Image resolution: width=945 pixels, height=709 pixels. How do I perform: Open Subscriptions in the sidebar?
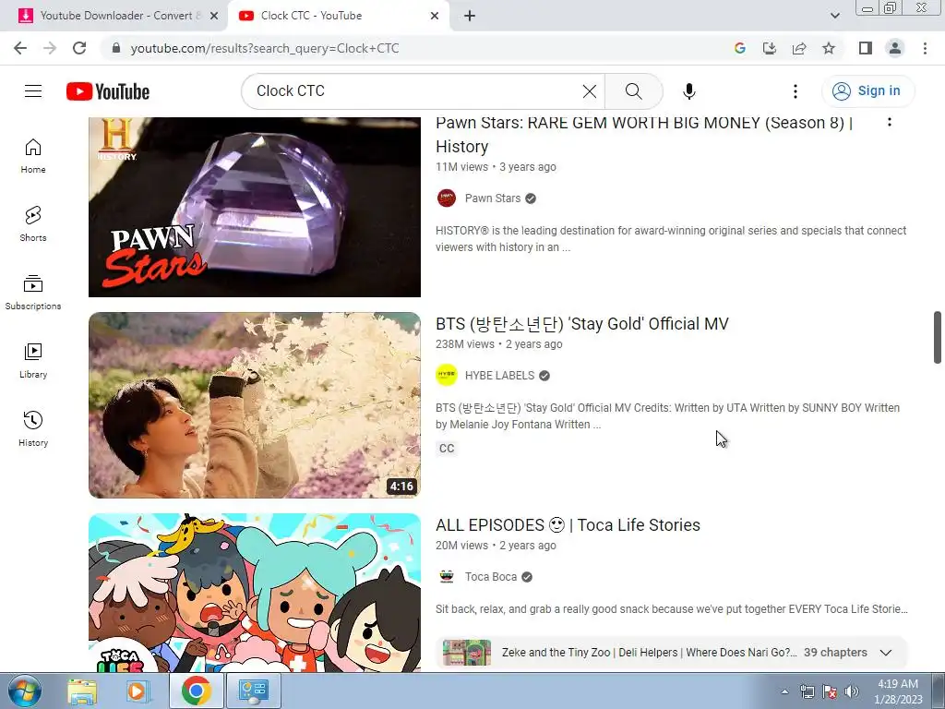coord(33,292)
